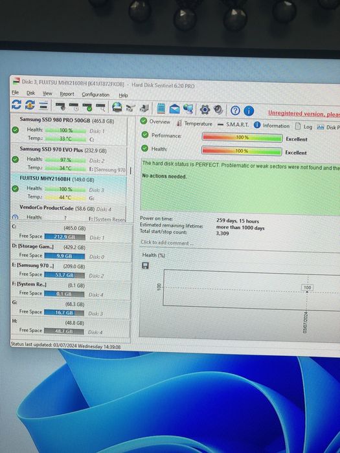Click the Refresh disk status icon
The width and height of the screenshot is (340, 453).
click(16, 105)
